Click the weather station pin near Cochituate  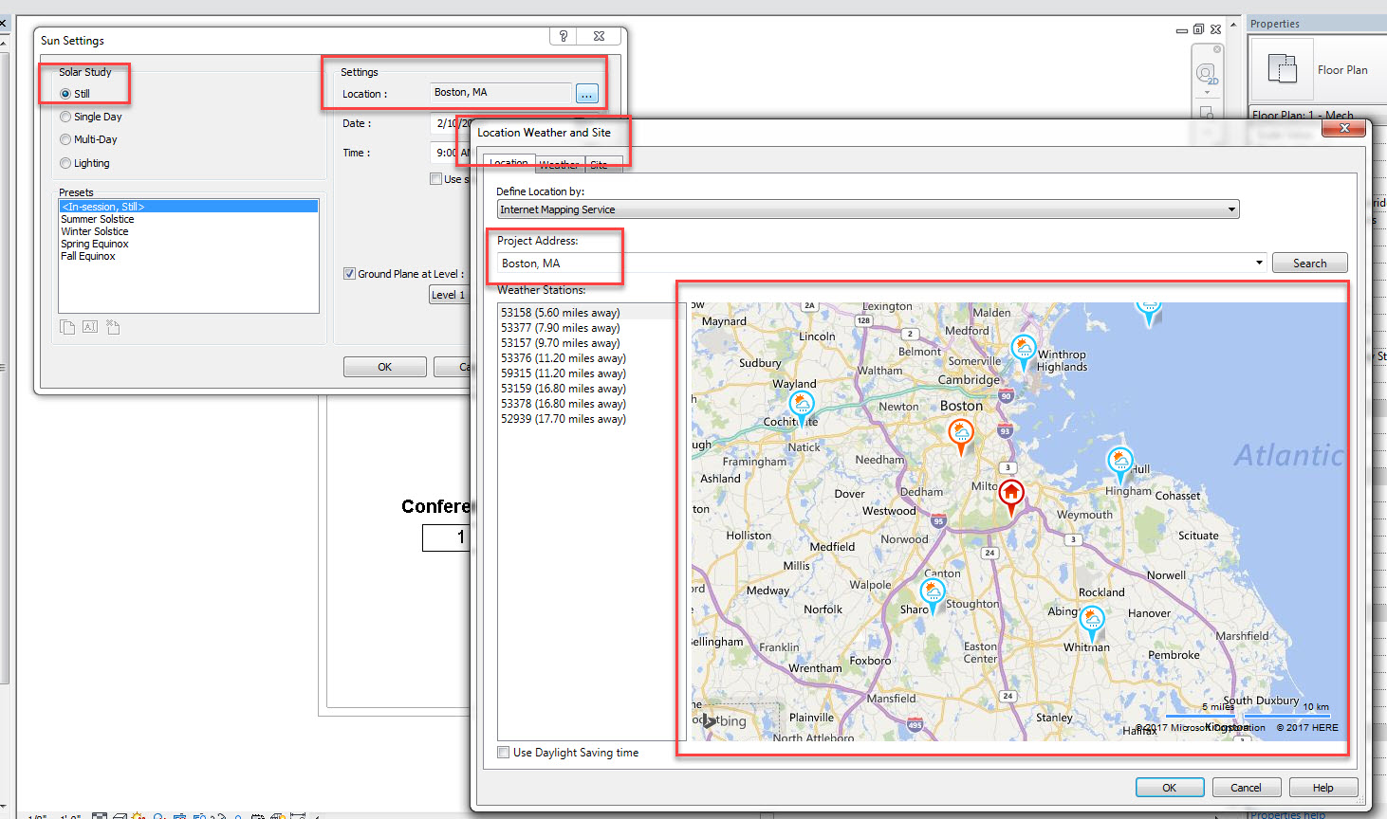pyautogui.click(x=802, y=405)
